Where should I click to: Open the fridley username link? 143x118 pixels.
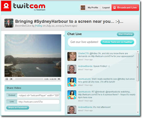tap(39, 26)
